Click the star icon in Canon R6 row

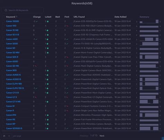[x=48, y=120]
